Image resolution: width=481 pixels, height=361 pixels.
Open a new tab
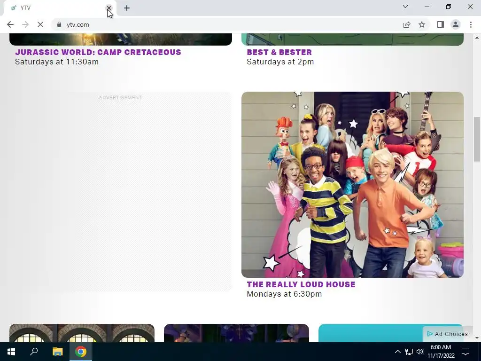[x=127, y=8]
